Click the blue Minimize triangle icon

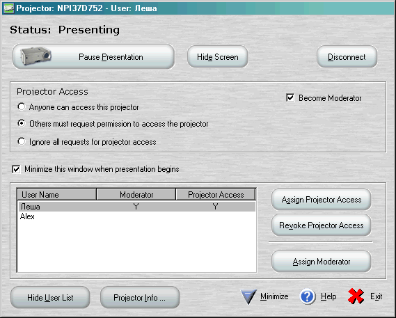pyautogui.click(x=248, y=296)
